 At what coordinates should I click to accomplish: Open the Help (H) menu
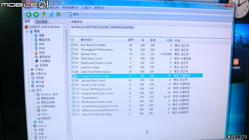click(99, 8)
